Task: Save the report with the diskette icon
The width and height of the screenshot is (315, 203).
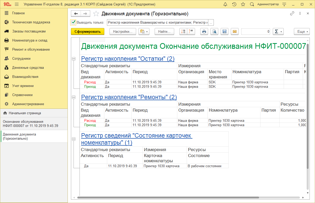Action: pyautogui.click(x=224, y=31)
